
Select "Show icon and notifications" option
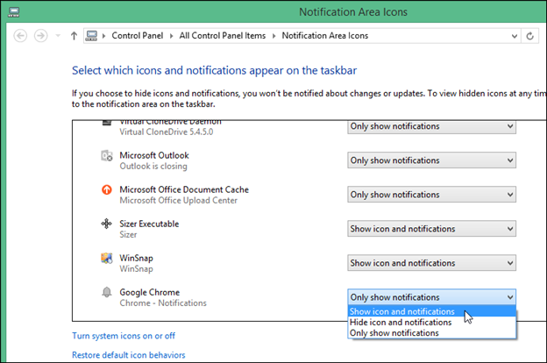[x=401, y=311]
